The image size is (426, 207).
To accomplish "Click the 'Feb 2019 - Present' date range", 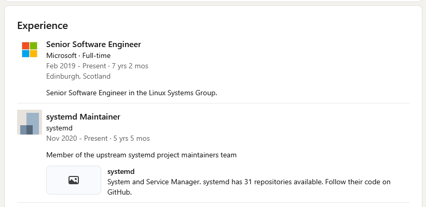I will (75, 66).
